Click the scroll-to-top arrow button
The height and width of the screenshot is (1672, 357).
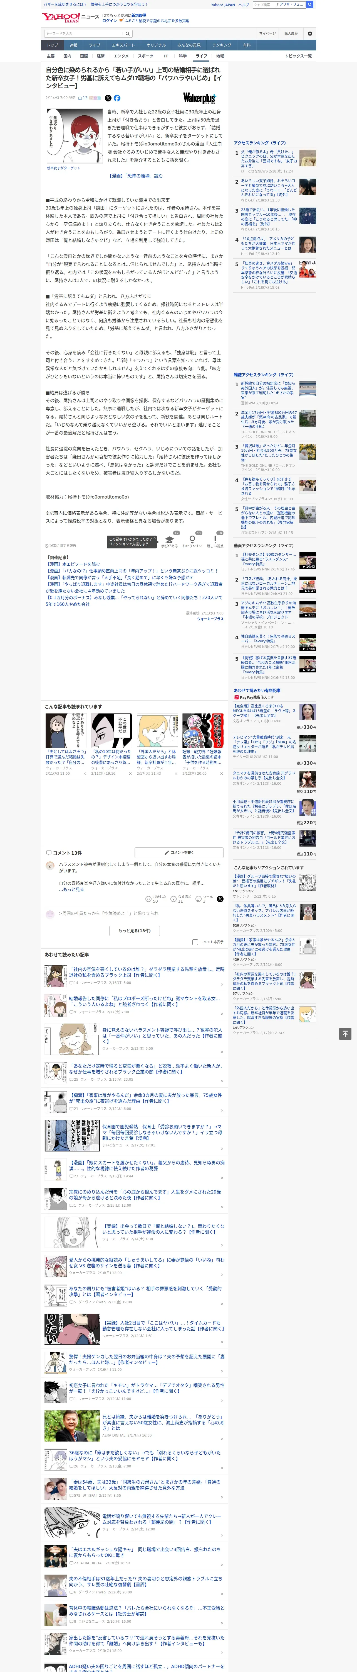[x=345, y=1033]
